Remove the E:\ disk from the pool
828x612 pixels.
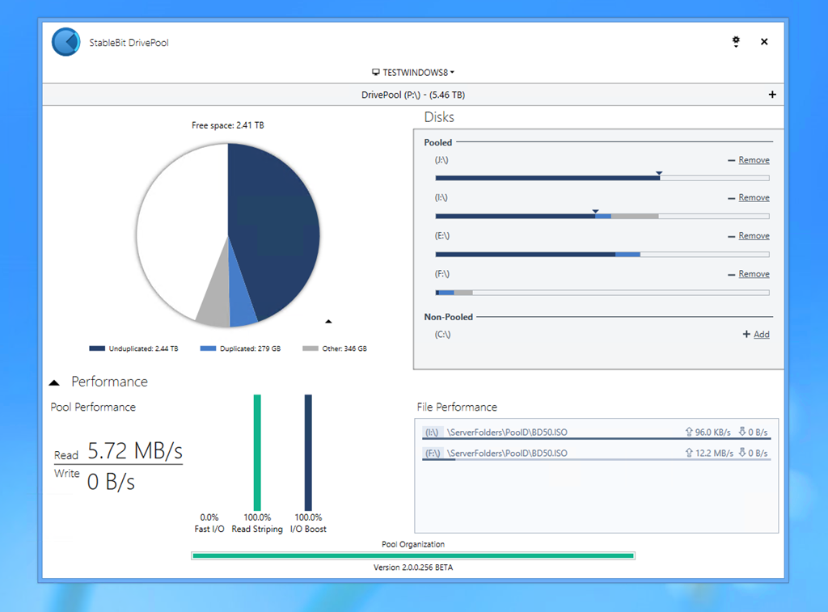point(754,235)
